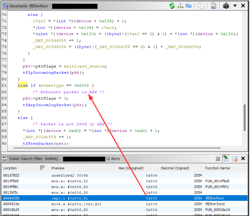Sort by the Decimal (Signed) column header
The height and width of the screenshot is (216, 250).
click(x=175, y=168)
